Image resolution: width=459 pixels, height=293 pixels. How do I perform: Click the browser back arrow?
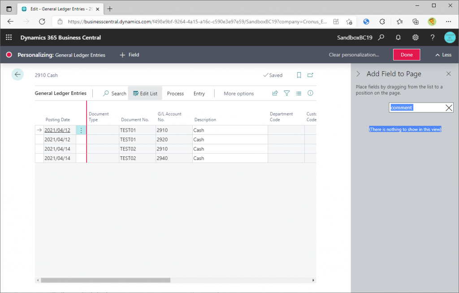coord(11,22)
